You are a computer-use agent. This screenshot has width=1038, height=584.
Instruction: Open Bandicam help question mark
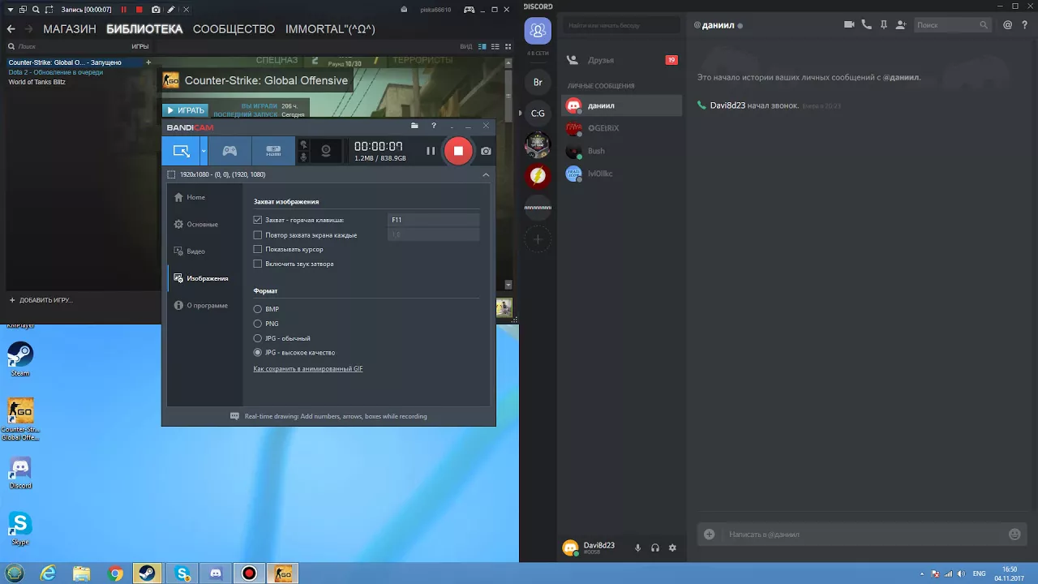pyautogui.click(x=434, y=126)
